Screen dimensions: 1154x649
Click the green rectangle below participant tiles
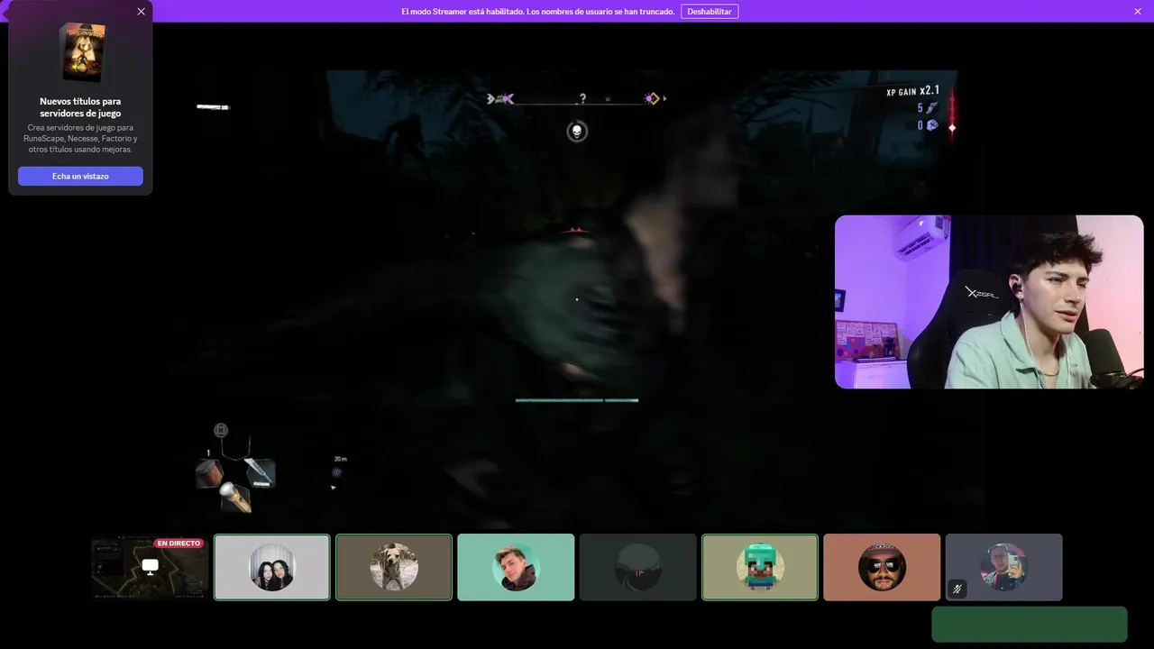click(1030, 625)
